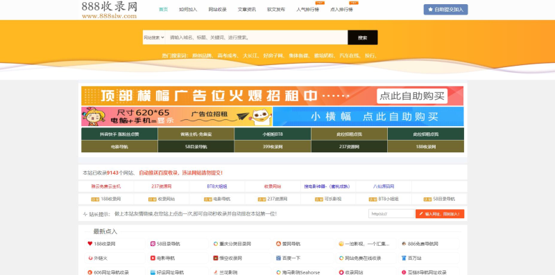Click the blue BT8大姐姐 link
This screenshot has height=275, width=555.
[x=217, y=186]
